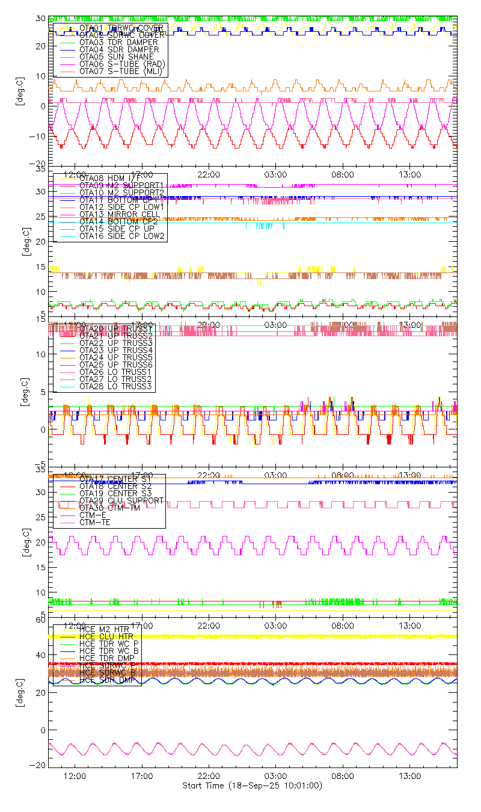This screenshot has height=812, width=481.
Task: Click the 03:00 tick label on bottom axis
Action: pyautogui.click(x=276, y=777)
